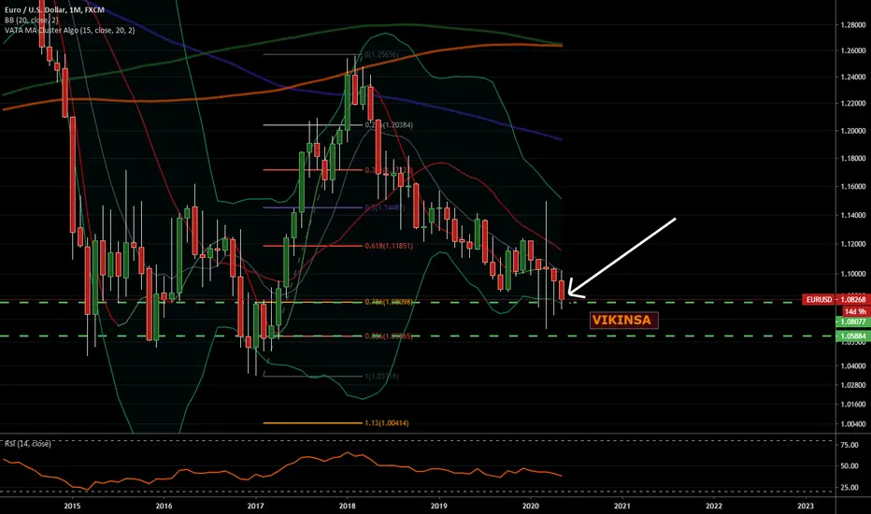The image size is (871, 514).
Task: Click the green 1.08077 price level label
Action: click(852, 321)
